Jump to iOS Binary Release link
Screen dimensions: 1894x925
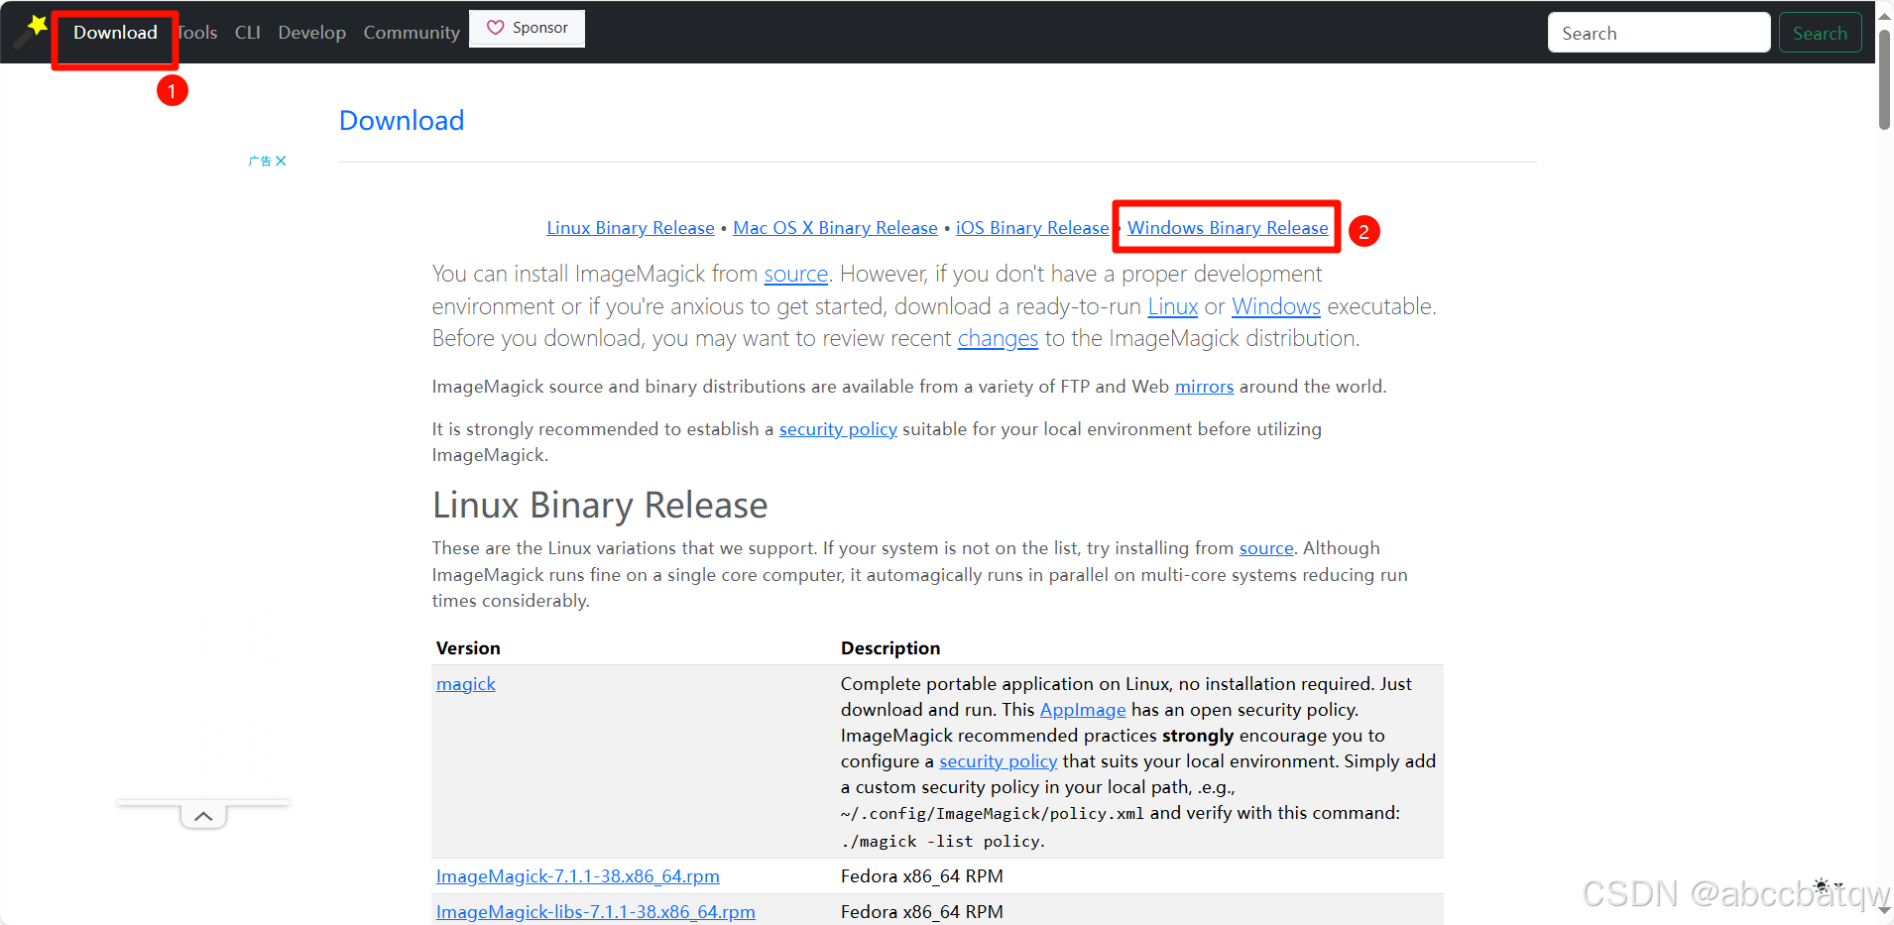pyautogui.click(x=1032, y=228)
